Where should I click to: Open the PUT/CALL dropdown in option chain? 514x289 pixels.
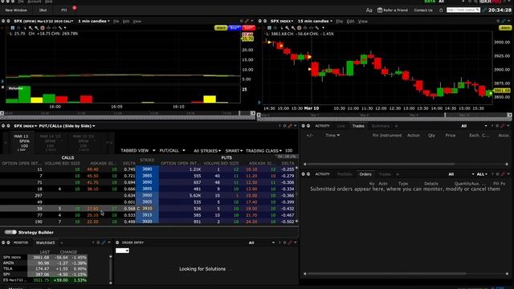(x=172, y=151)
